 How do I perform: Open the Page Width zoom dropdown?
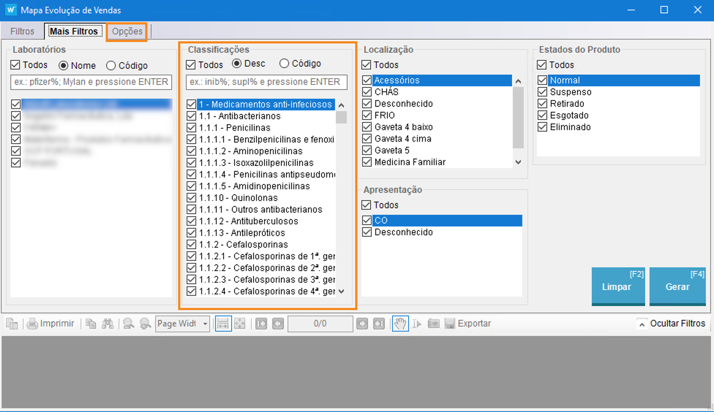205,324
